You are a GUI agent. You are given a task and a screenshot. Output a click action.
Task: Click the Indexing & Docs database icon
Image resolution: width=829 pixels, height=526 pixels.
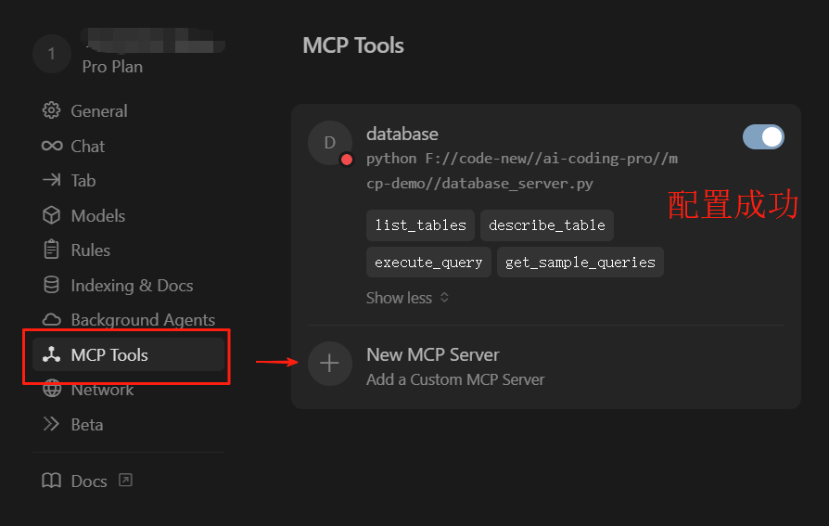click(x=52, y=286)
